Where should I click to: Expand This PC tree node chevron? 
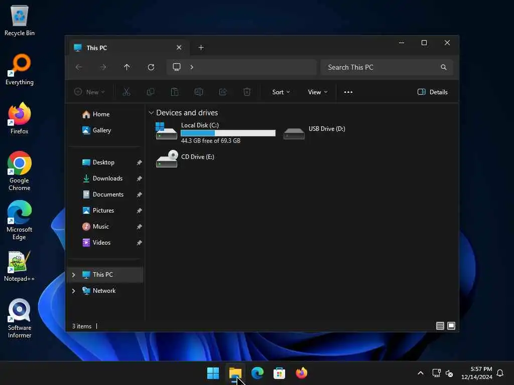point(73,275)
